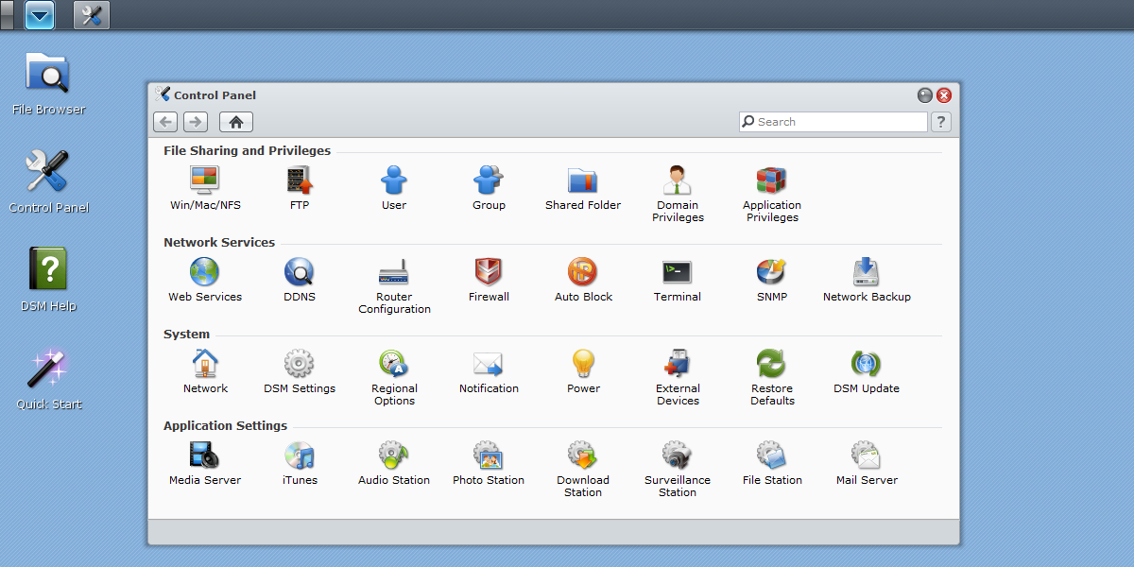Open the Quick Start desktop shortcut
The height and width of the screenshot is (567, 1134).
(48, 378)
